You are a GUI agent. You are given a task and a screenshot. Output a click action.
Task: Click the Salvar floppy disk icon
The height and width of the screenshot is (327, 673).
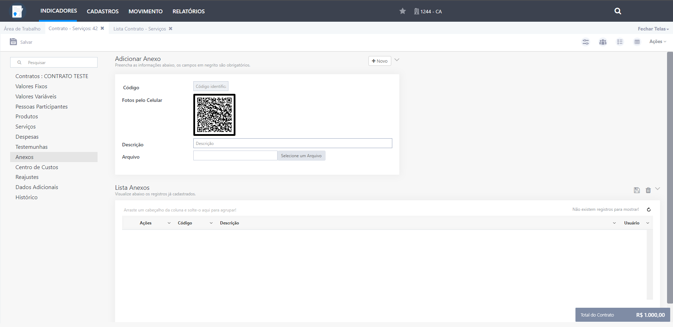click(13, 42)
